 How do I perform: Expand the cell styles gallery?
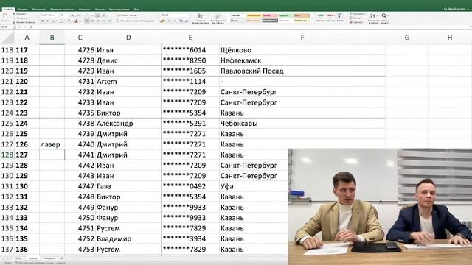(312, 18)
